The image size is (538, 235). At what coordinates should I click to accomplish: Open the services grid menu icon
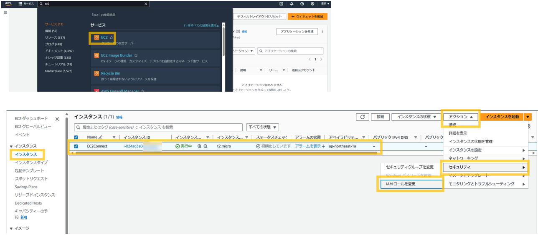click(x=20, y=4)
